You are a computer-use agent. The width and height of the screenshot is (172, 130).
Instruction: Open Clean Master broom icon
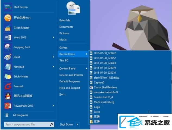click(8, 28)
